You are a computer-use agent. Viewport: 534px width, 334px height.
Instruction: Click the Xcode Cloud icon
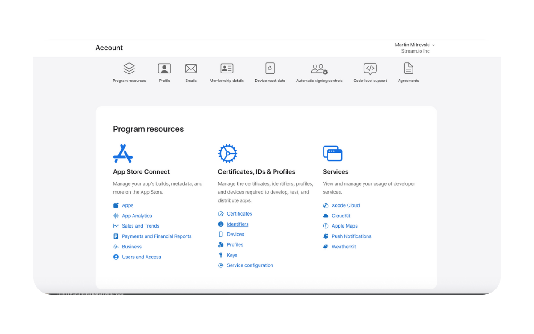(326, 205)
